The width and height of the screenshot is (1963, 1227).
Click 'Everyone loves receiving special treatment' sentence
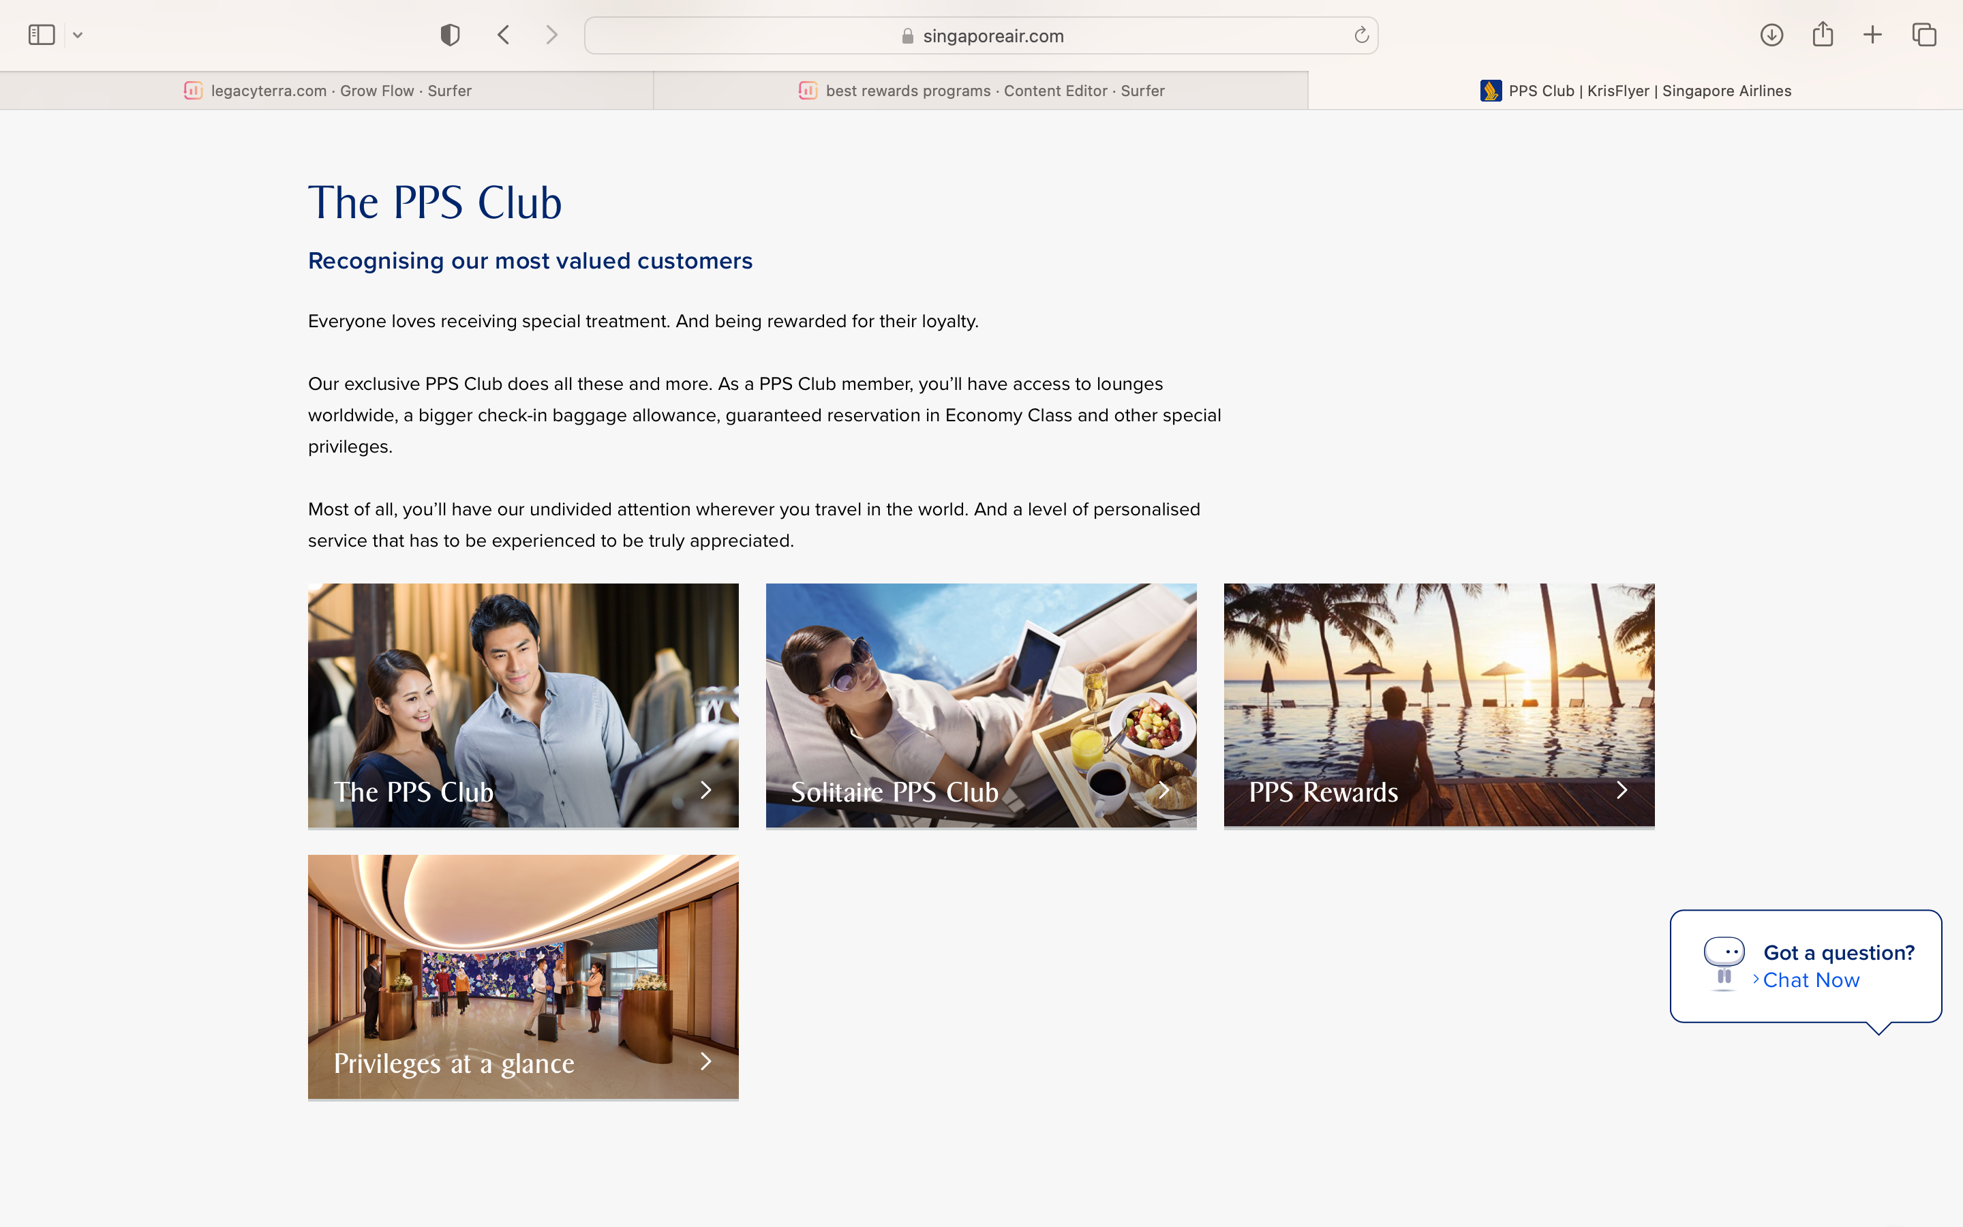(x=643, y=321)
